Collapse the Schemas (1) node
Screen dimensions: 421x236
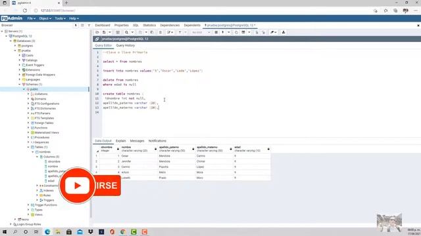coord(20,85)
